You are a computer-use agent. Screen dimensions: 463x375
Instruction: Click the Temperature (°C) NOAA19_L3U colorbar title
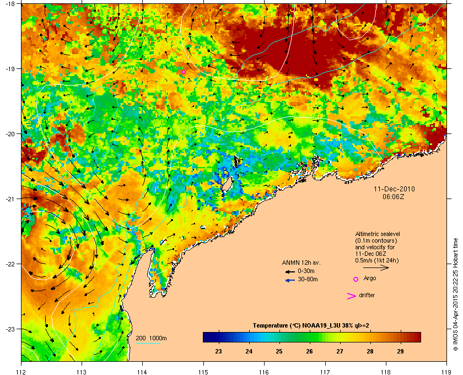[311, 326]
